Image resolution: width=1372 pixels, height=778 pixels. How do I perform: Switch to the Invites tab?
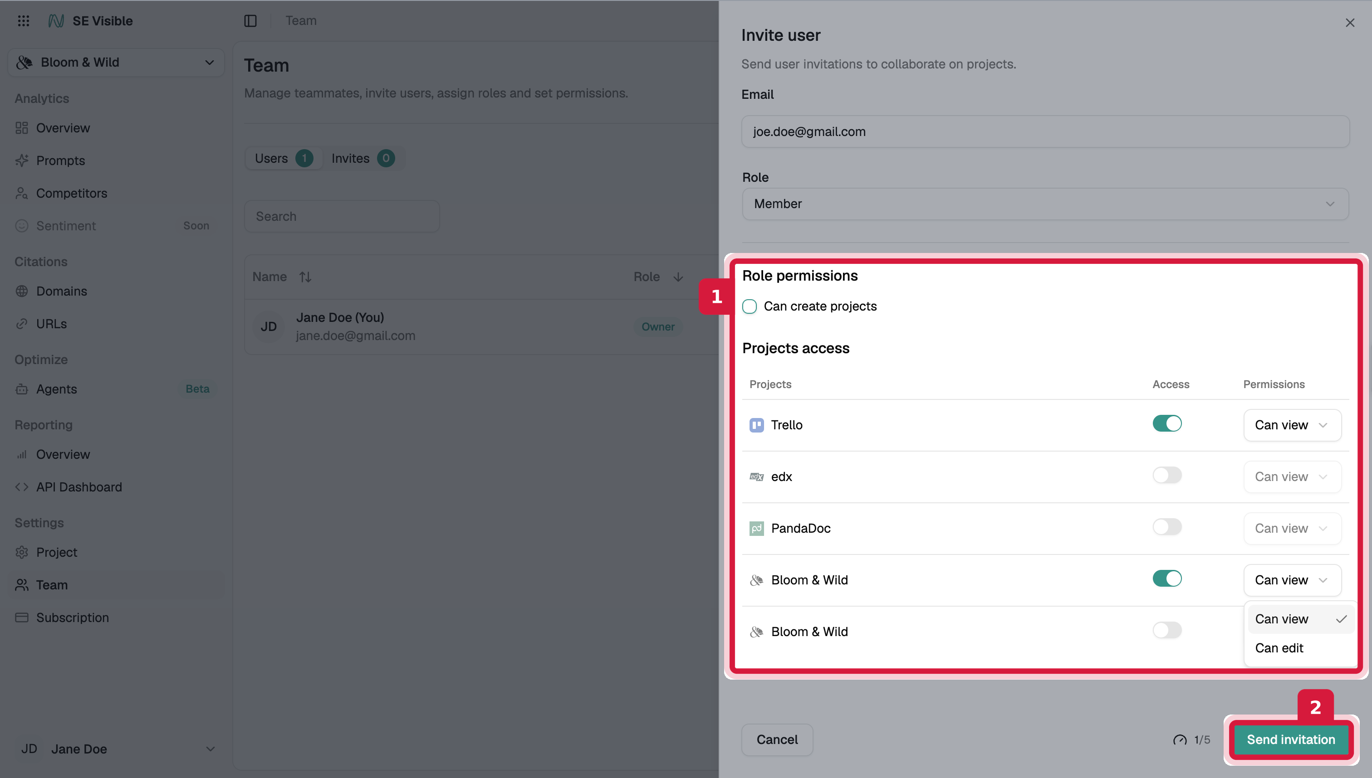point(363,158)
